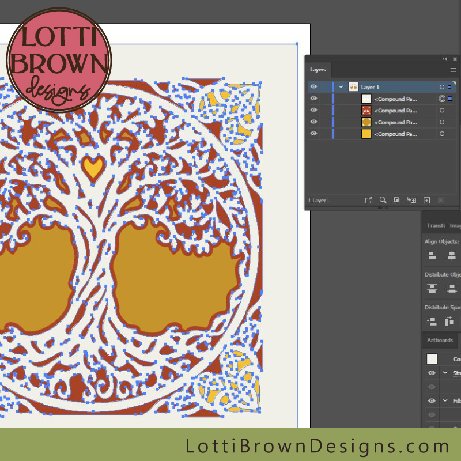
Task: Click the "1 Layer" count text
Action: 317,201
